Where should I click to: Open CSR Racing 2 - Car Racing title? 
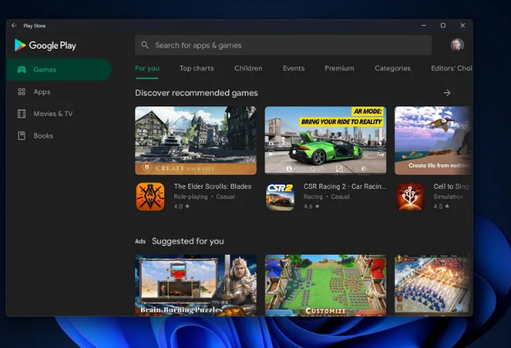(x=345, y=186)
